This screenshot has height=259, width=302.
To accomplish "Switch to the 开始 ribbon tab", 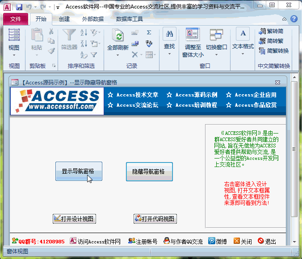I will coord(41,19).
